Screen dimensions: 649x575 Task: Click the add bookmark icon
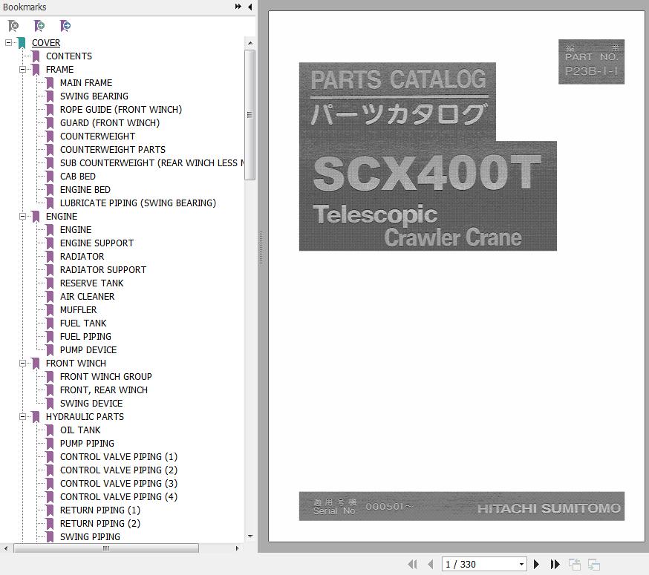39,26
